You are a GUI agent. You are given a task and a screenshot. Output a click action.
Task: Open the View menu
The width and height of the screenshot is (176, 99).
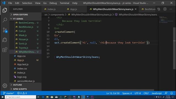pyautogui.click(x=38, y=3)
